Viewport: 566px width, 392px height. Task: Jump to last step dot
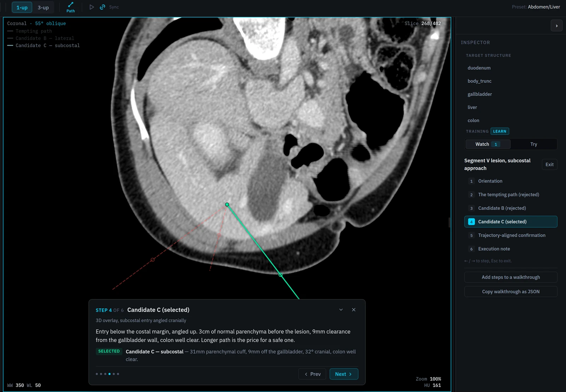[118, 374]
